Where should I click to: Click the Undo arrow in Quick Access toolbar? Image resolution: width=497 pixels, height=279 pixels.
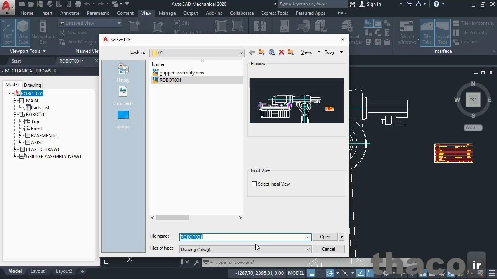click(87, 4)
